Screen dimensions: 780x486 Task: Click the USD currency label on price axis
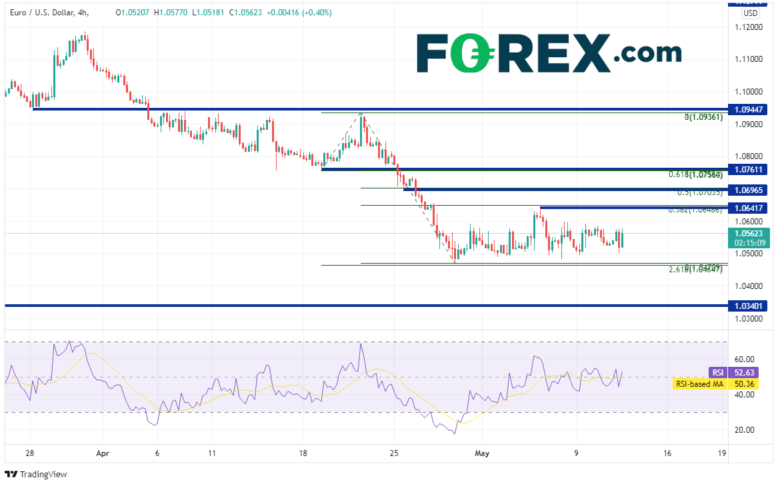click(x=751, y=13)
